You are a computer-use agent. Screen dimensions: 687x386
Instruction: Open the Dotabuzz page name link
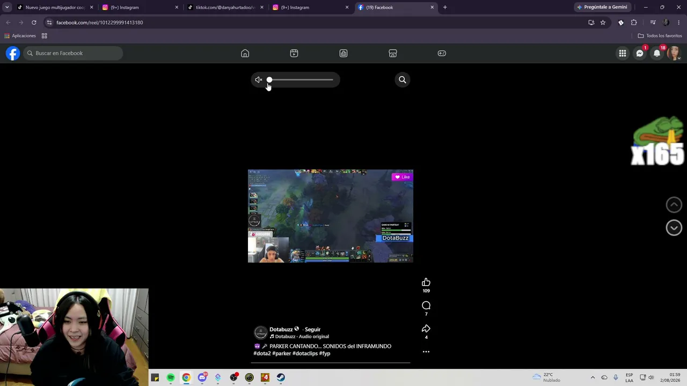[281, 330]
